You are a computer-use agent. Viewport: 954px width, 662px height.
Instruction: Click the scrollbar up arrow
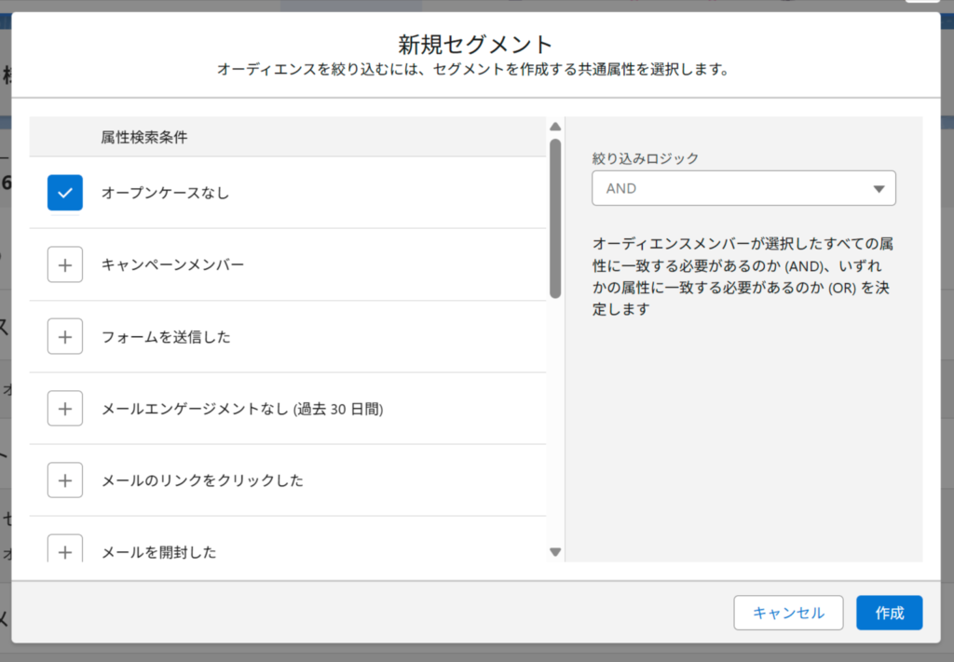[555, 127]
